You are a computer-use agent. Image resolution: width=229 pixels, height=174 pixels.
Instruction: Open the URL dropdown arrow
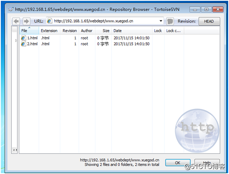(161, 21)
